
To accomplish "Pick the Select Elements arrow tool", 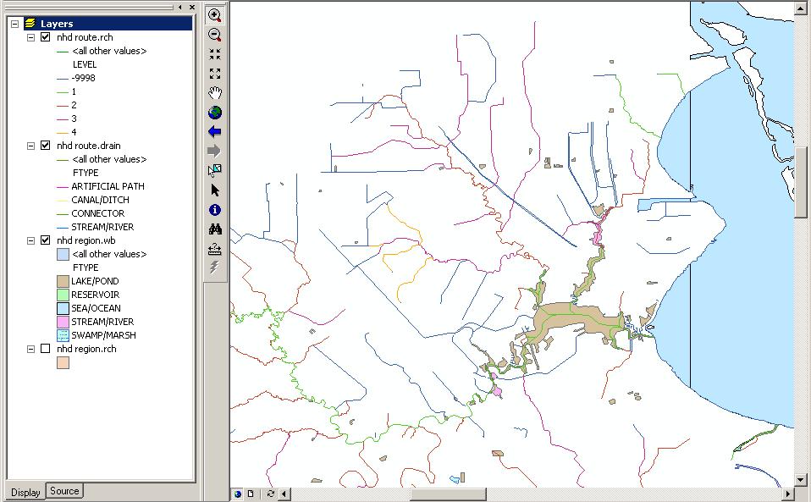I will point(215,190).
